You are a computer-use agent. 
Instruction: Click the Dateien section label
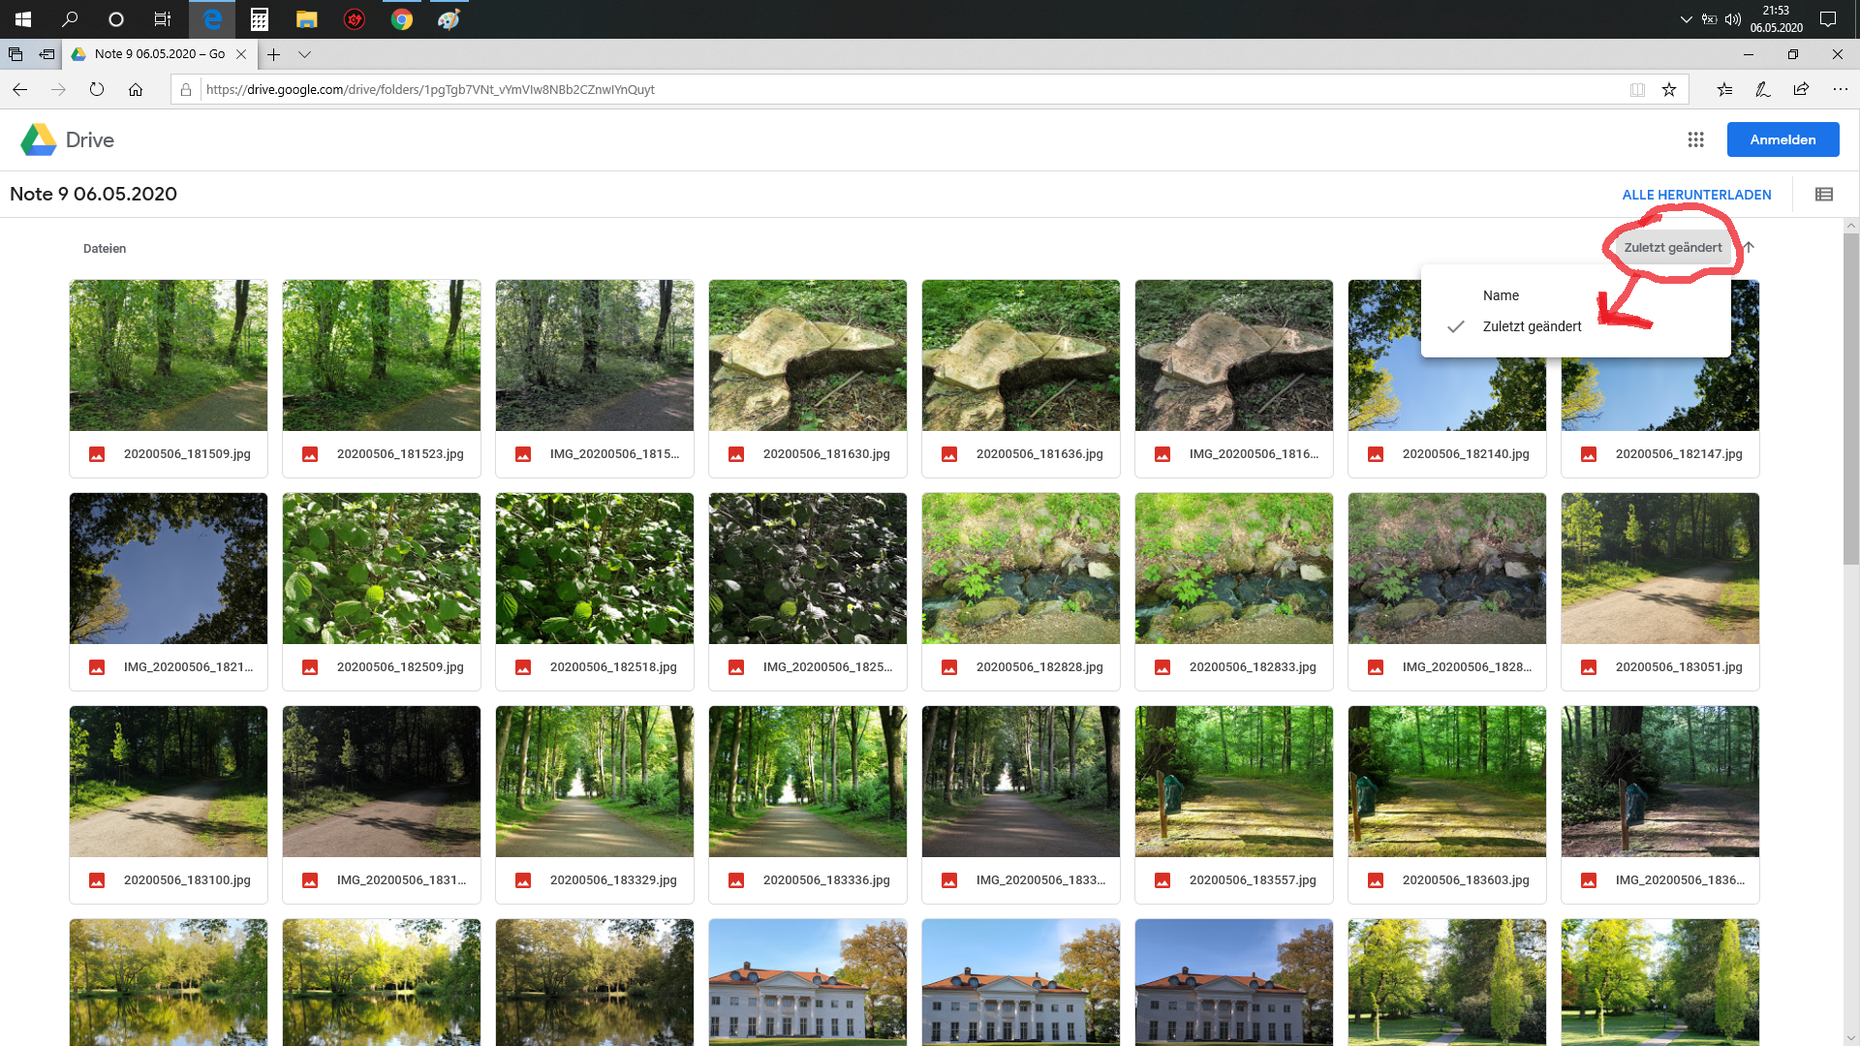105,249
